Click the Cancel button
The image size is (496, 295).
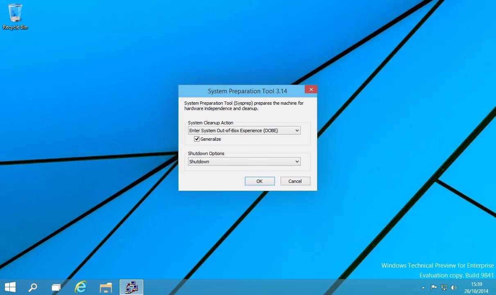point(295,181)
